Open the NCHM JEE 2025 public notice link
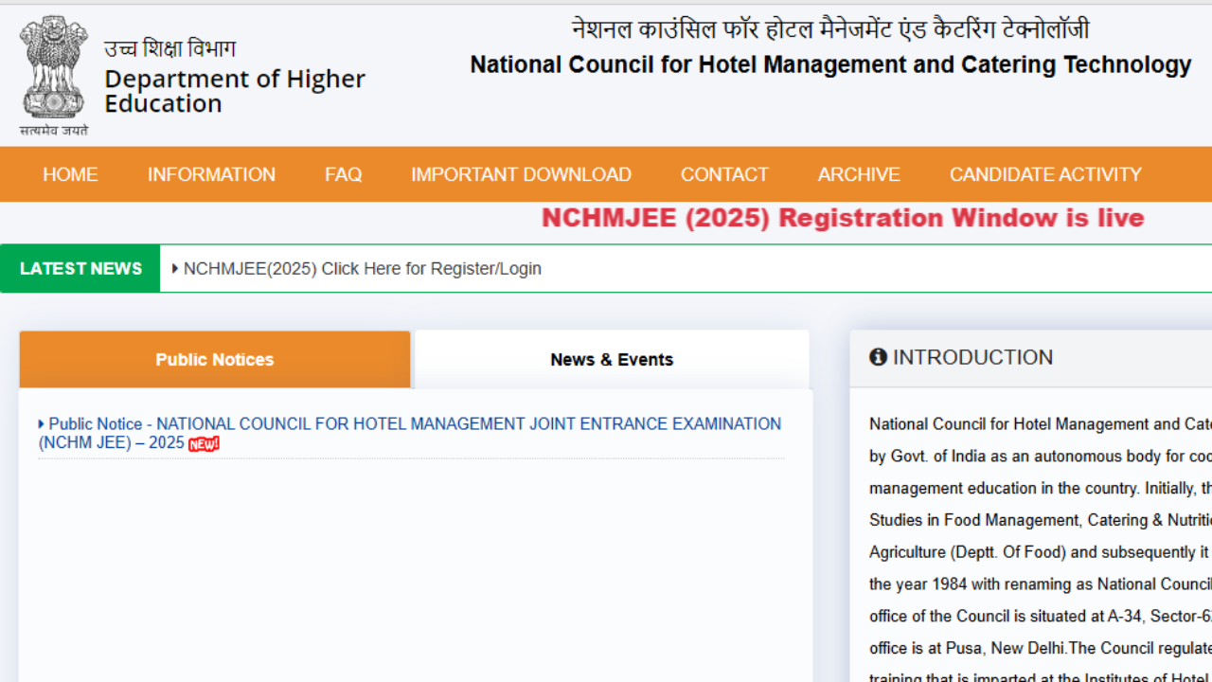Screen dimensions: 1212x682 410,433
